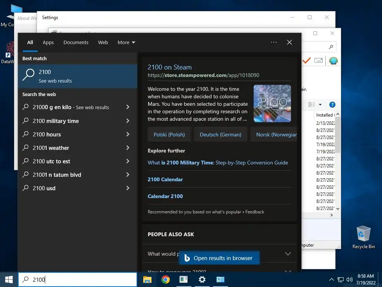Choose the '2100 military time' suggestion
This screenshot has width=382, height=287.
[x=56, y=121]
